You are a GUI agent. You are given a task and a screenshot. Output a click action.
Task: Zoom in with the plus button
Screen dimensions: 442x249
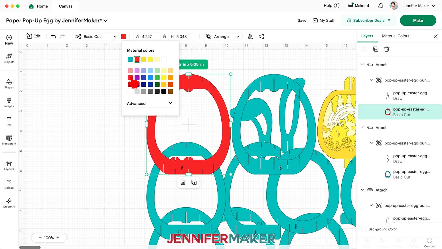(58, 238)
